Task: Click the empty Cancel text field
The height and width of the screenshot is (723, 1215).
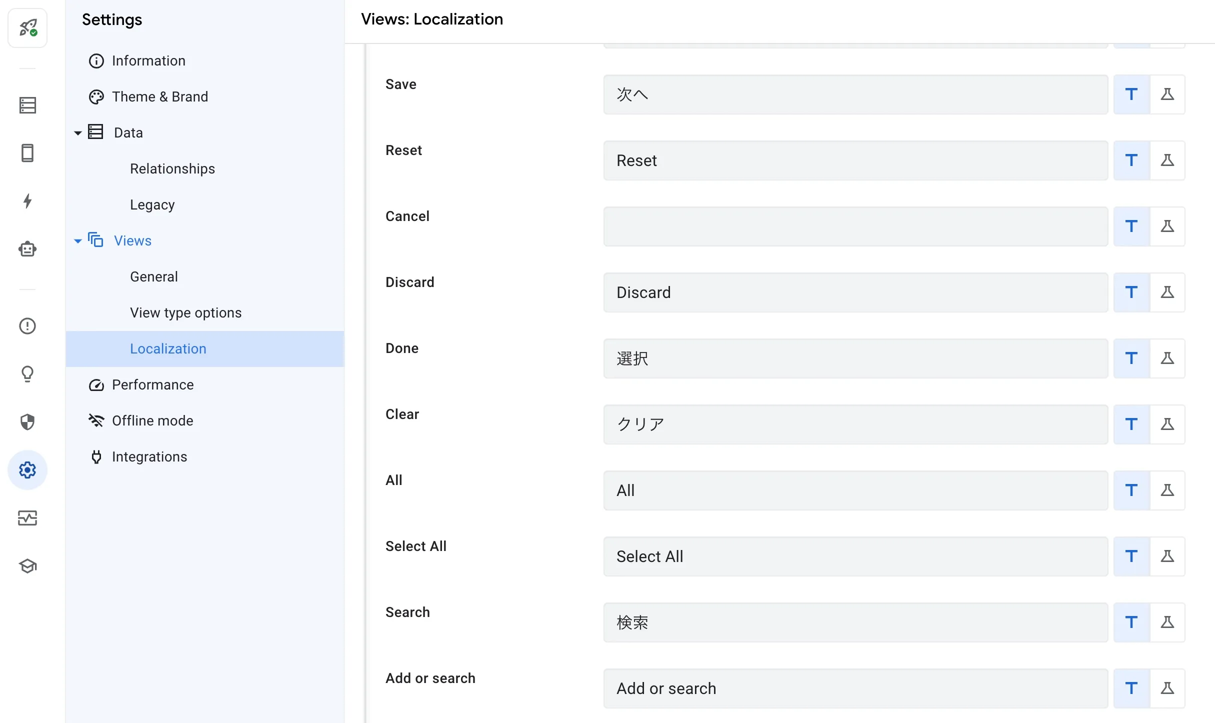Action: [x=855, y=226]
